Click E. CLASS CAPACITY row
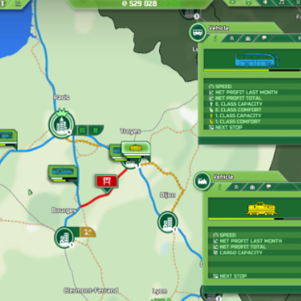The width and height of the screenshot is (301, 301). pyautogui.click(x=253, y=104)
